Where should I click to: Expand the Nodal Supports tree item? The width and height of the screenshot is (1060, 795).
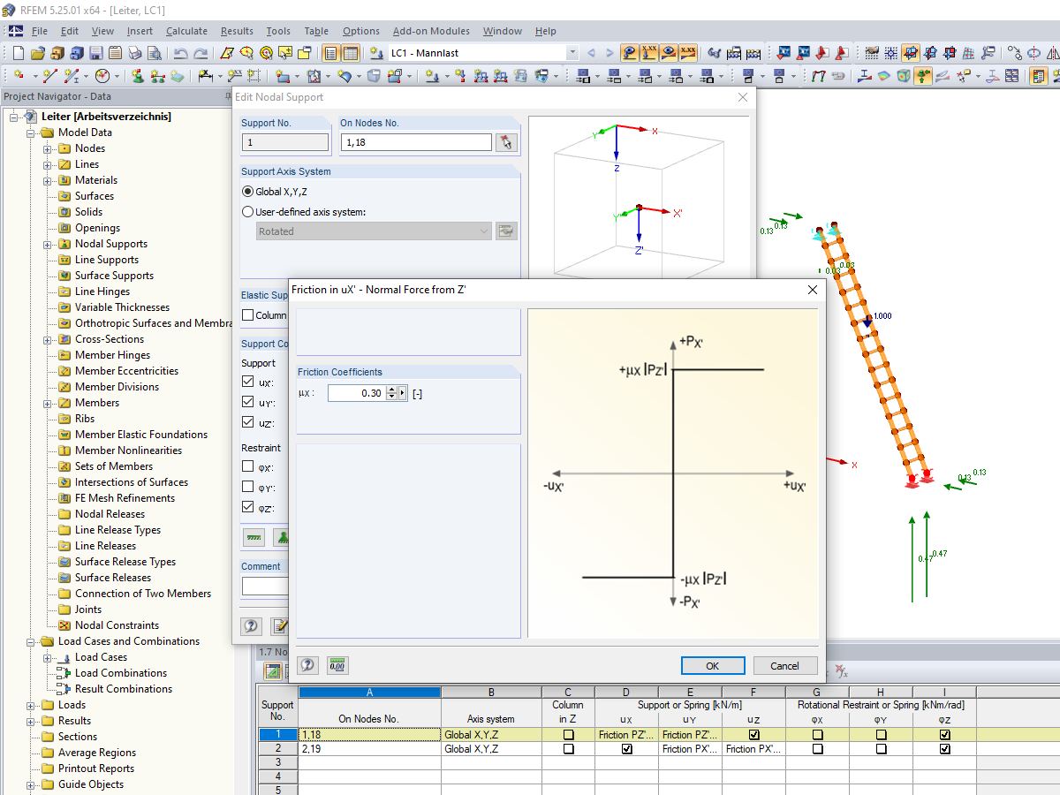tap(48, 244)
